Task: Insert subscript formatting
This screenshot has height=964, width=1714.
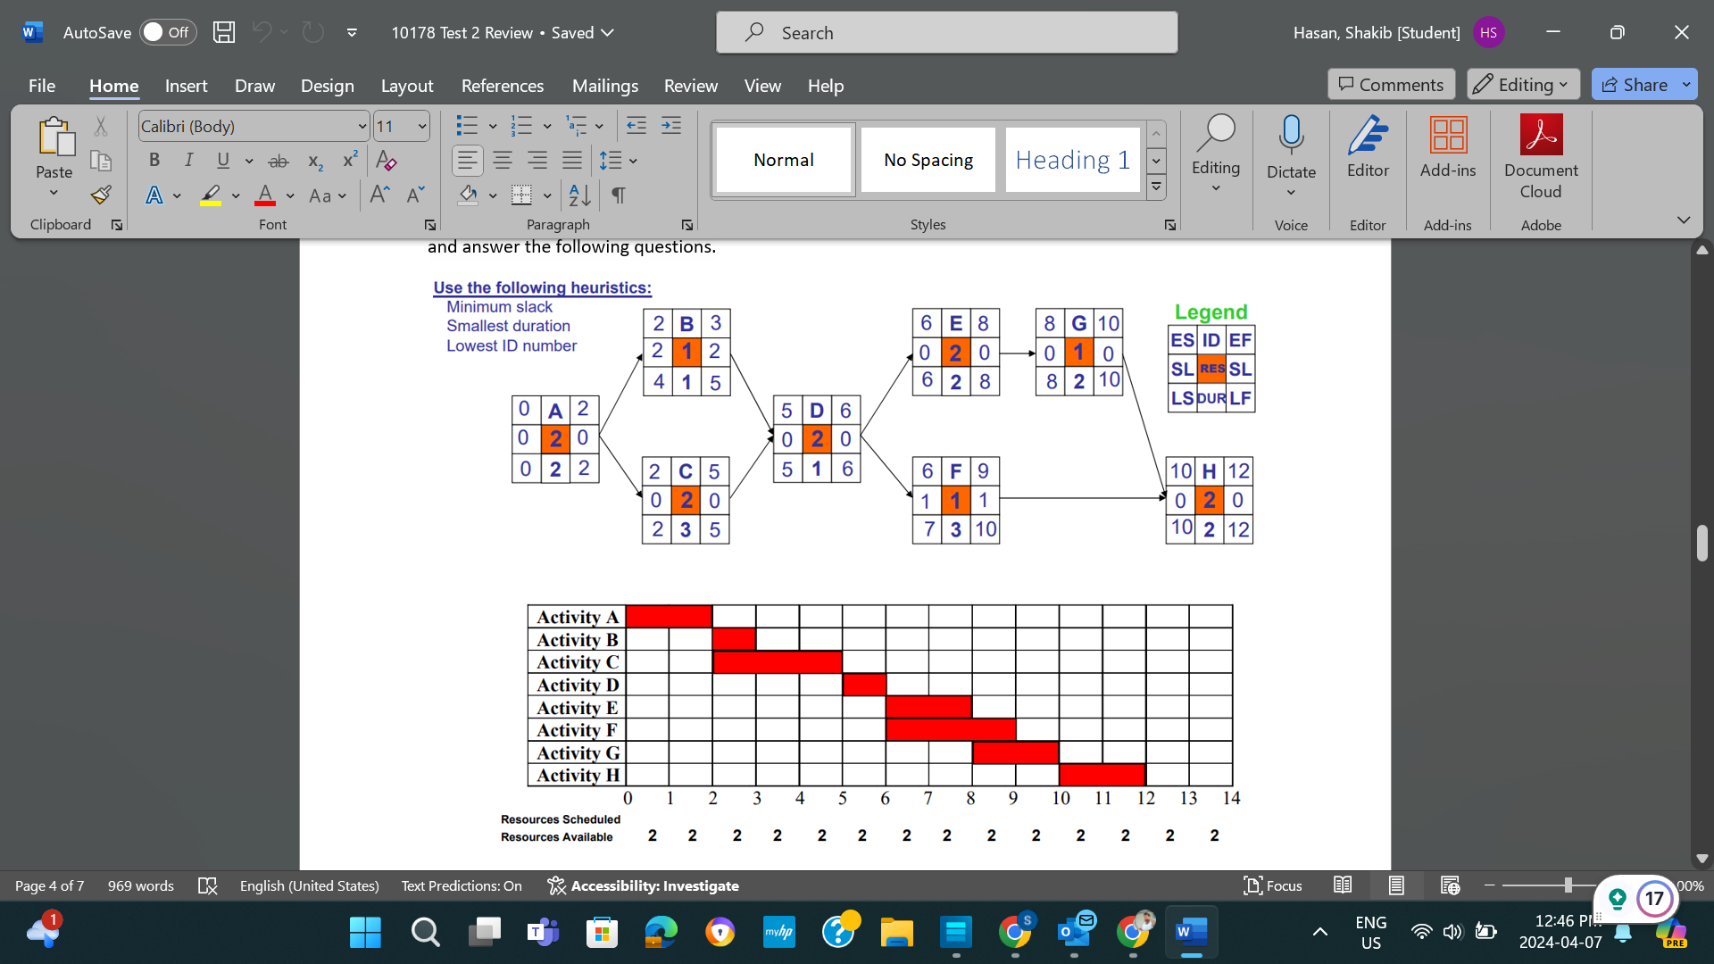Action: point(313,161)
